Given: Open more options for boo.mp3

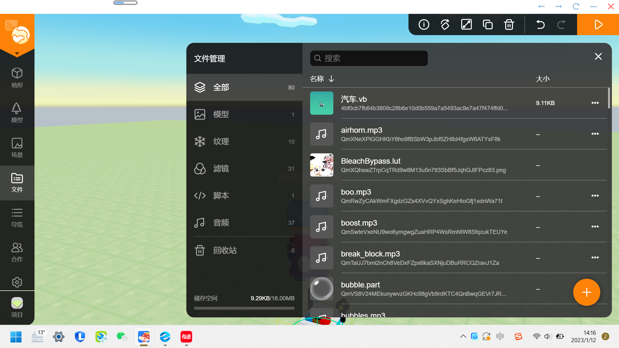Looking at the screenshot, I should coord(595,196).
